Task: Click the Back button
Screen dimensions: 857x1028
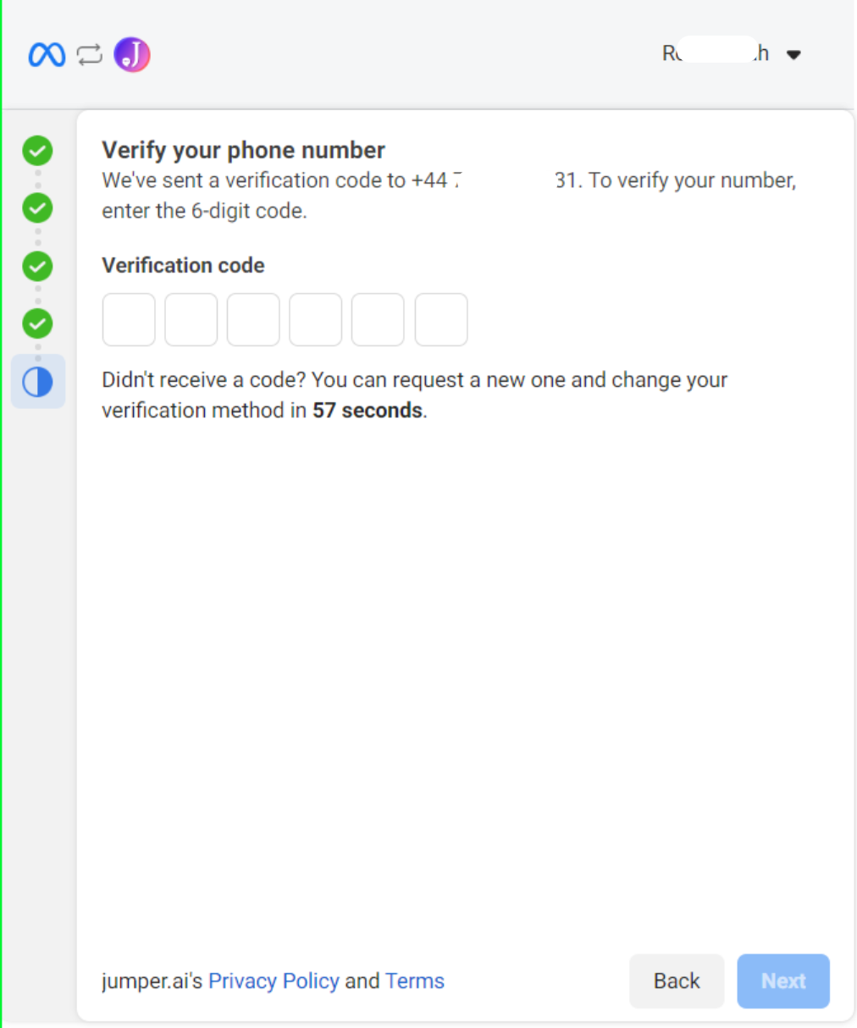Action: [676, 981]
